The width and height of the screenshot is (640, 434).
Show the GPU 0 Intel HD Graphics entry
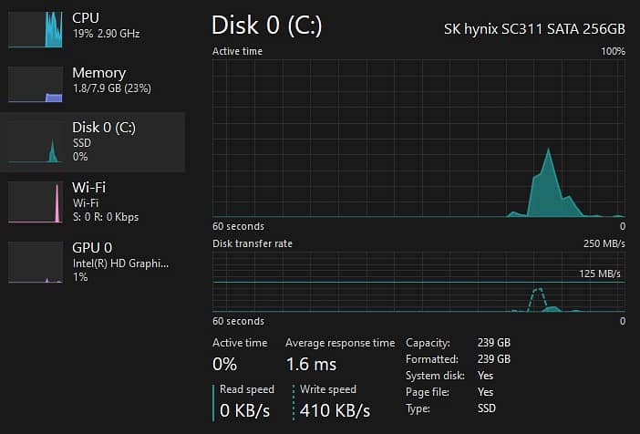[x=120, y=263]
